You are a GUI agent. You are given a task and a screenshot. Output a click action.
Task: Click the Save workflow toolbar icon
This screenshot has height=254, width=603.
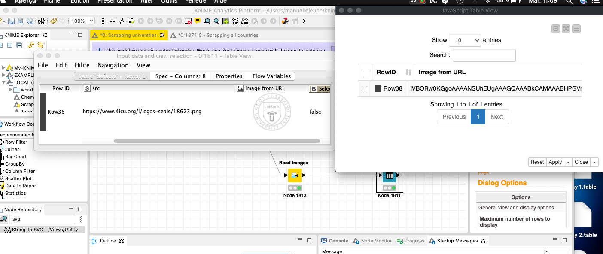pyautogui.click(x=11, y=21)
